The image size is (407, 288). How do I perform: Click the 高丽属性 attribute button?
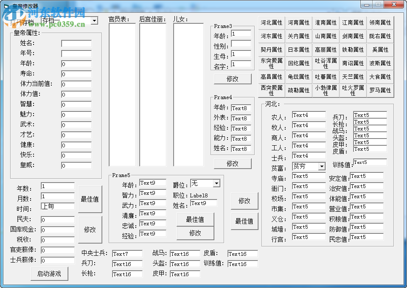326,50
